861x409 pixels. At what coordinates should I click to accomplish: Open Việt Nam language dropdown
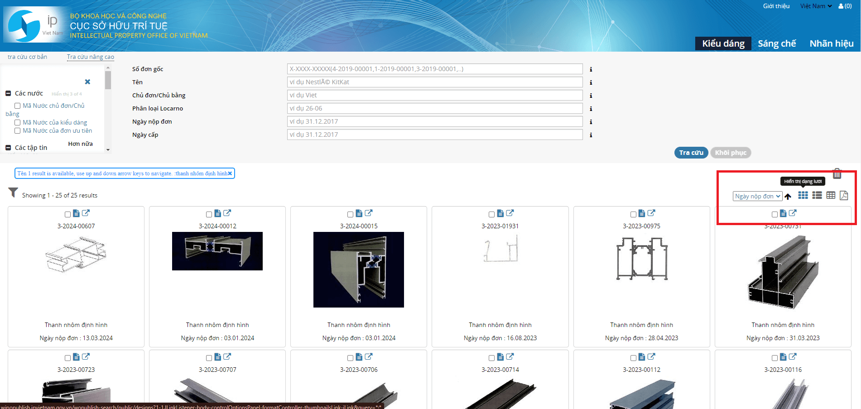[x=816, y=6]
